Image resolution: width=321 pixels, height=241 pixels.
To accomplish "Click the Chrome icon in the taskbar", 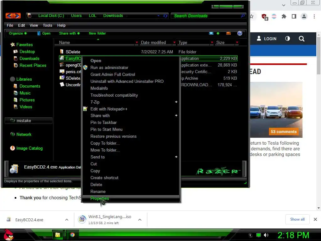I will (x=72, y=235).
